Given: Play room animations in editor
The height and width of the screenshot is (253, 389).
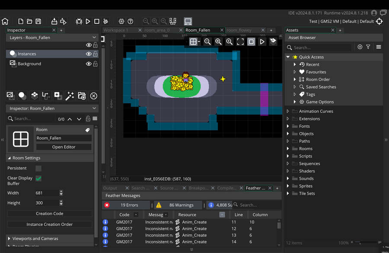Looking at the screenshot, I should click(x=262, y=42).
